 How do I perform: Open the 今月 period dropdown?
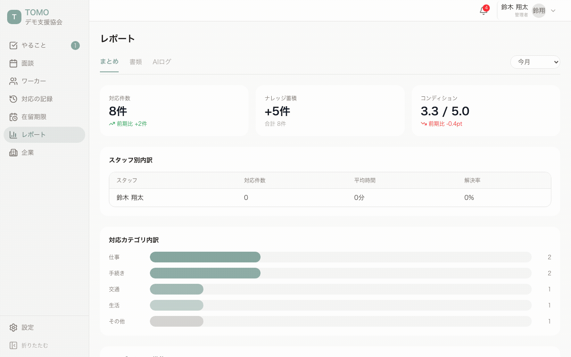coord(535,62)
